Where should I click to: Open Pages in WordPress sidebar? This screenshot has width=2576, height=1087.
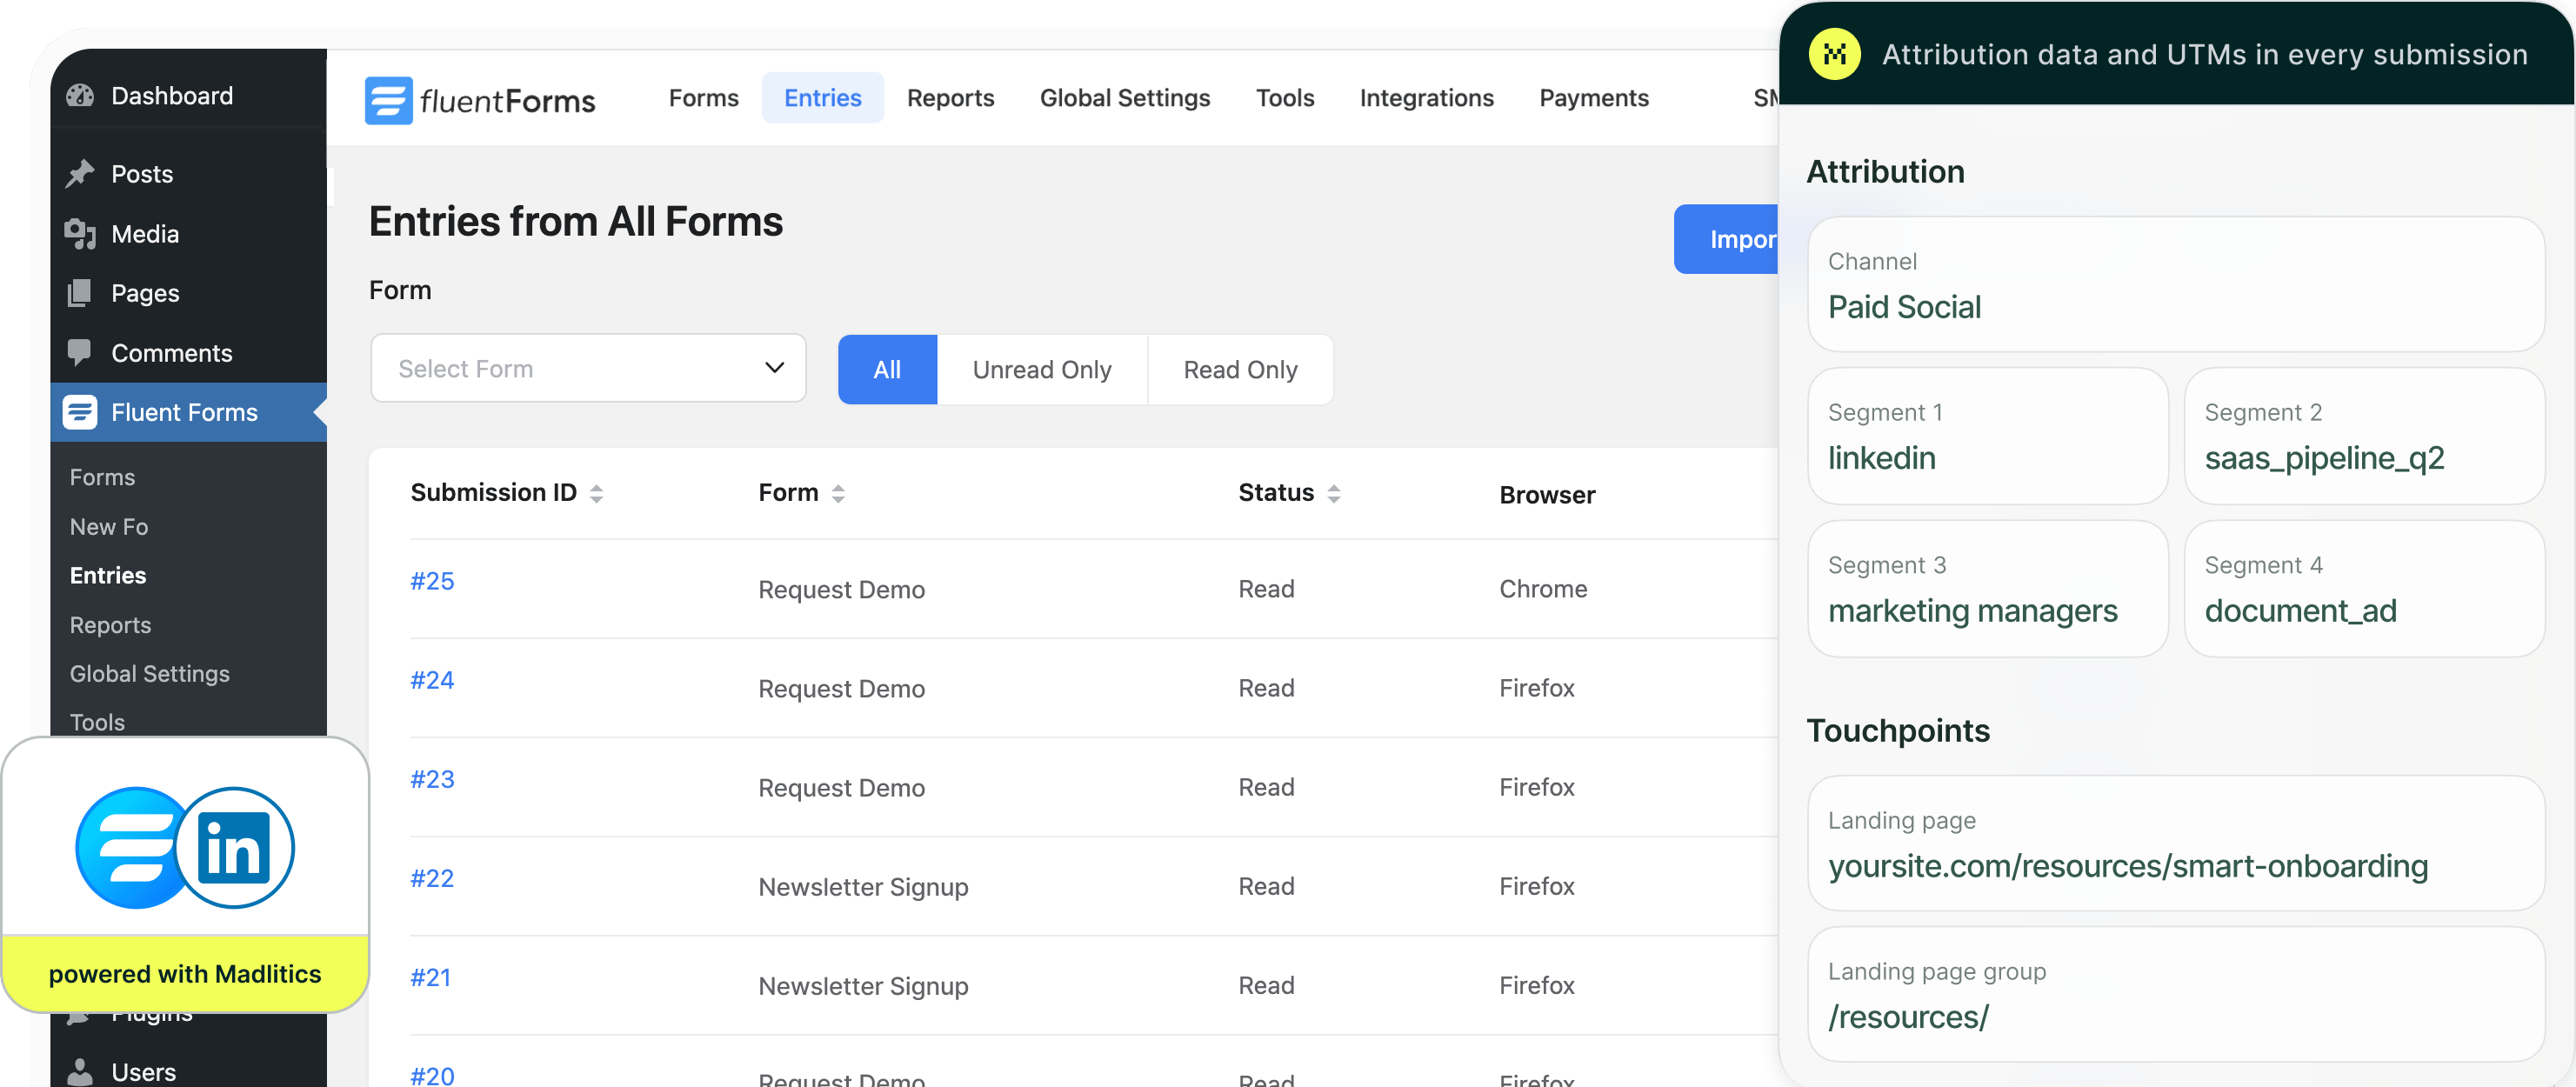coord(188,293)
